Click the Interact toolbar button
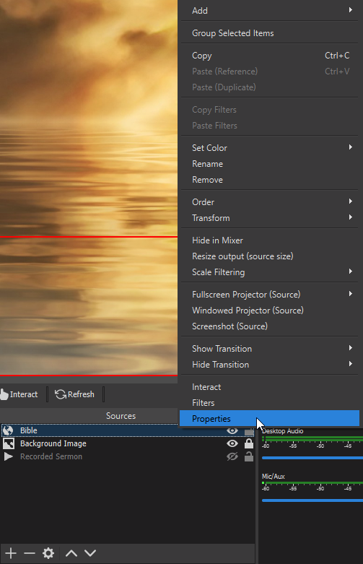Screen dimensions: 363x564 point(19,394)
